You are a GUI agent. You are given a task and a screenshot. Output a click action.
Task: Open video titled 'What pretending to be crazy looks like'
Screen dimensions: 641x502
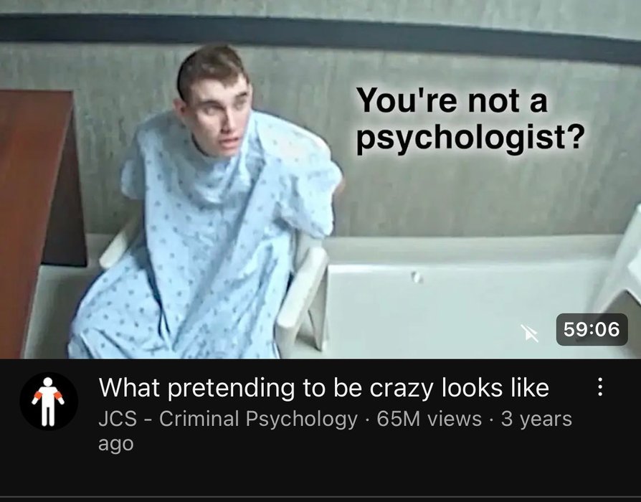point(324,387)
